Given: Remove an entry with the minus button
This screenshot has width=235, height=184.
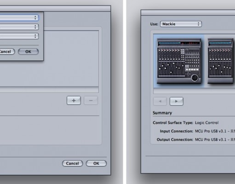Looking at the screenshot, I should 91,100.
